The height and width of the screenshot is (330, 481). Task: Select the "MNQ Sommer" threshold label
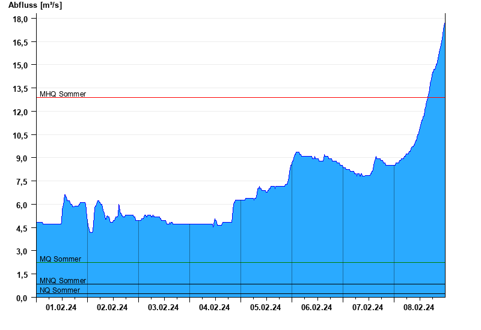click(63, 281)
